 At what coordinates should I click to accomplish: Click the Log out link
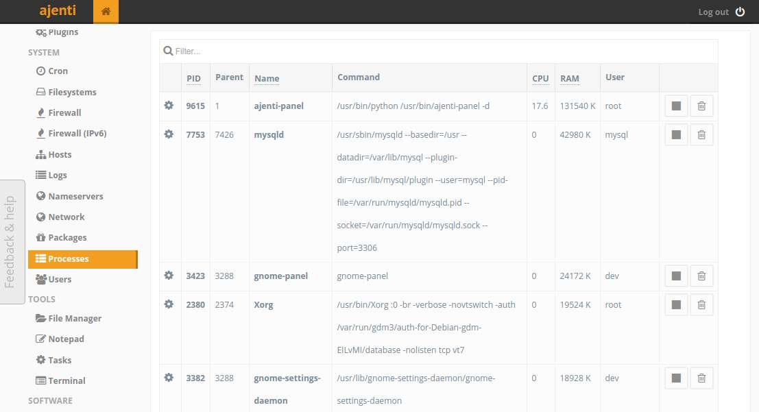point(713,12)
